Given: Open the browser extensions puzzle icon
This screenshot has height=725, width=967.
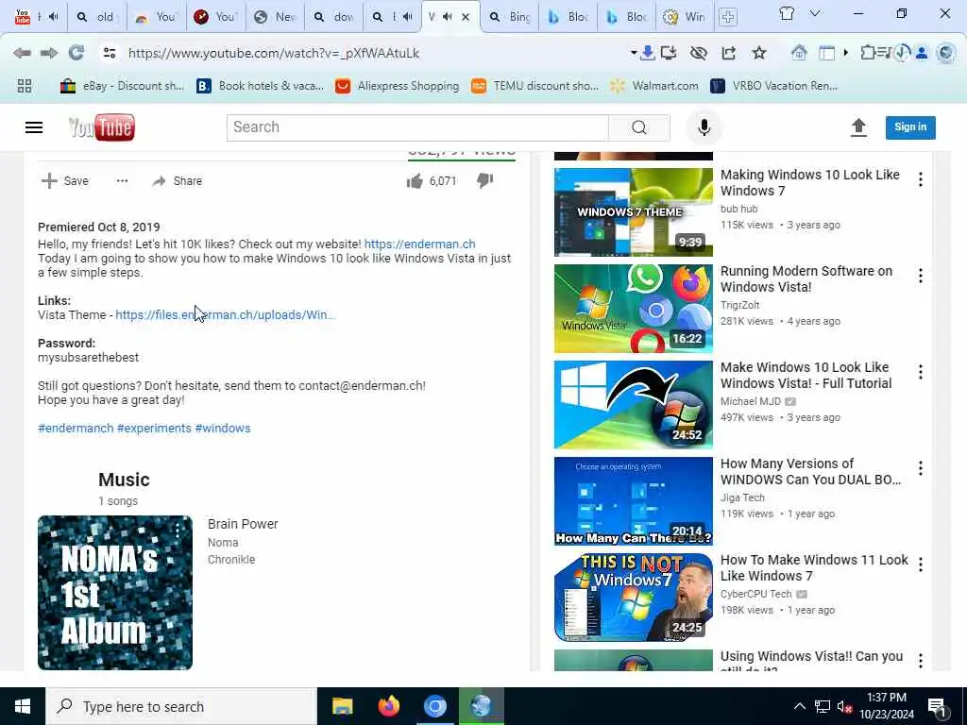Looking at the screenshot, I should (869, 53).
